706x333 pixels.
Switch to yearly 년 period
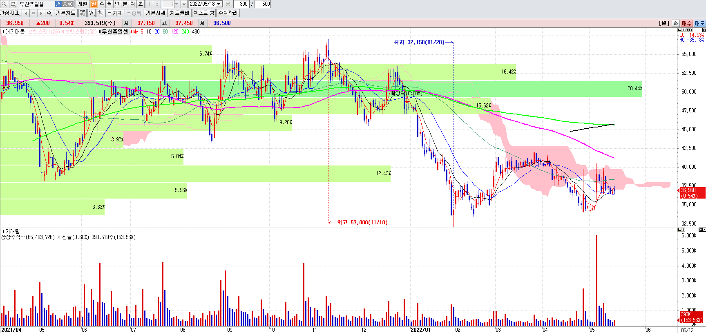(117, 4)
